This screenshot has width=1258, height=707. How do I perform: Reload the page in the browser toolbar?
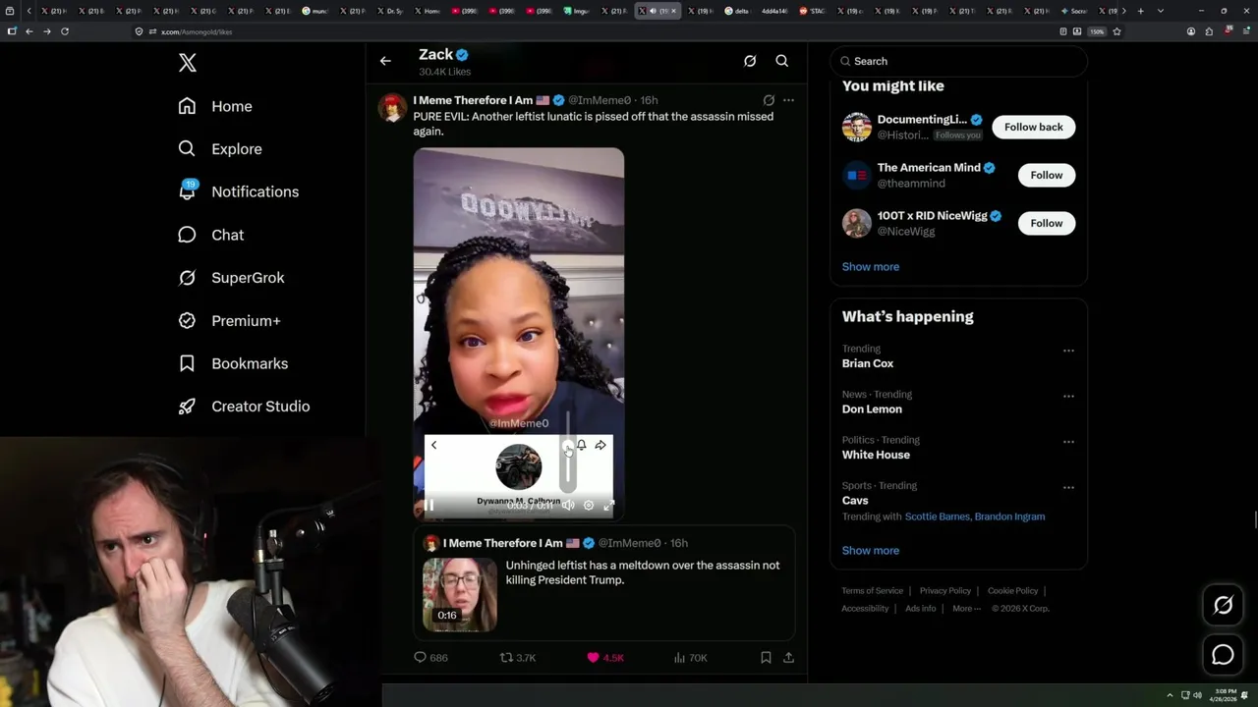(x=65, y=31)
